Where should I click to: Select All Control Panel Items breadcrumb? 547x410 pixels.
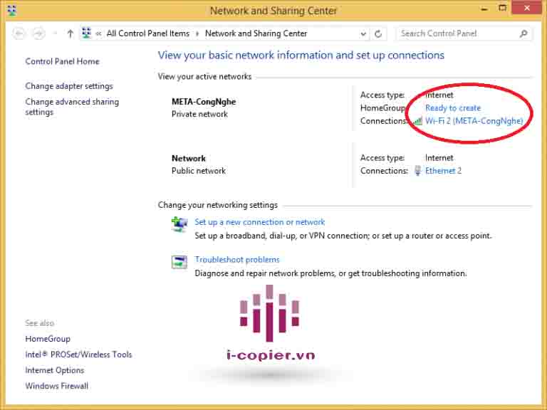[148, 33]
